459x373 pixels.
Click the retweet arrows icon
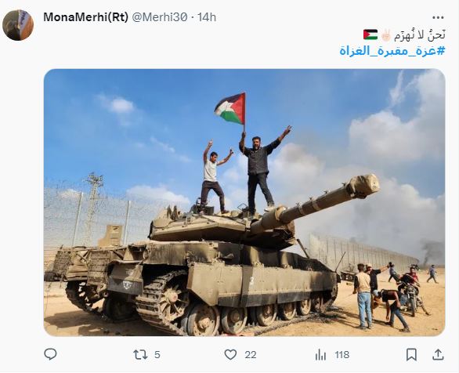[140, 355]
